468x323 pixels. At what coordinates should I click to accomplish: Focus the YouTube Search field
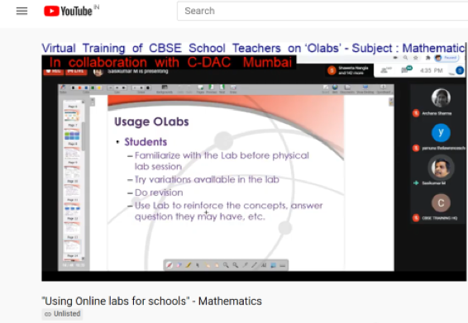(x=322, y=11)
